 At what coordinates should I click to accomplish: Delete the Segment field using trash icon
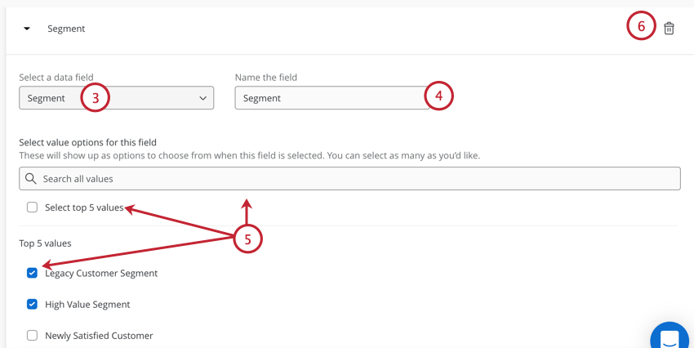tap(669, 29)
